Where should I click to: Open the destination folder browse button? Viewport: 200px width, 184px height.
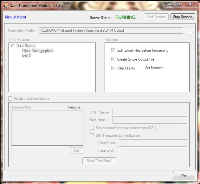[189, 30]
